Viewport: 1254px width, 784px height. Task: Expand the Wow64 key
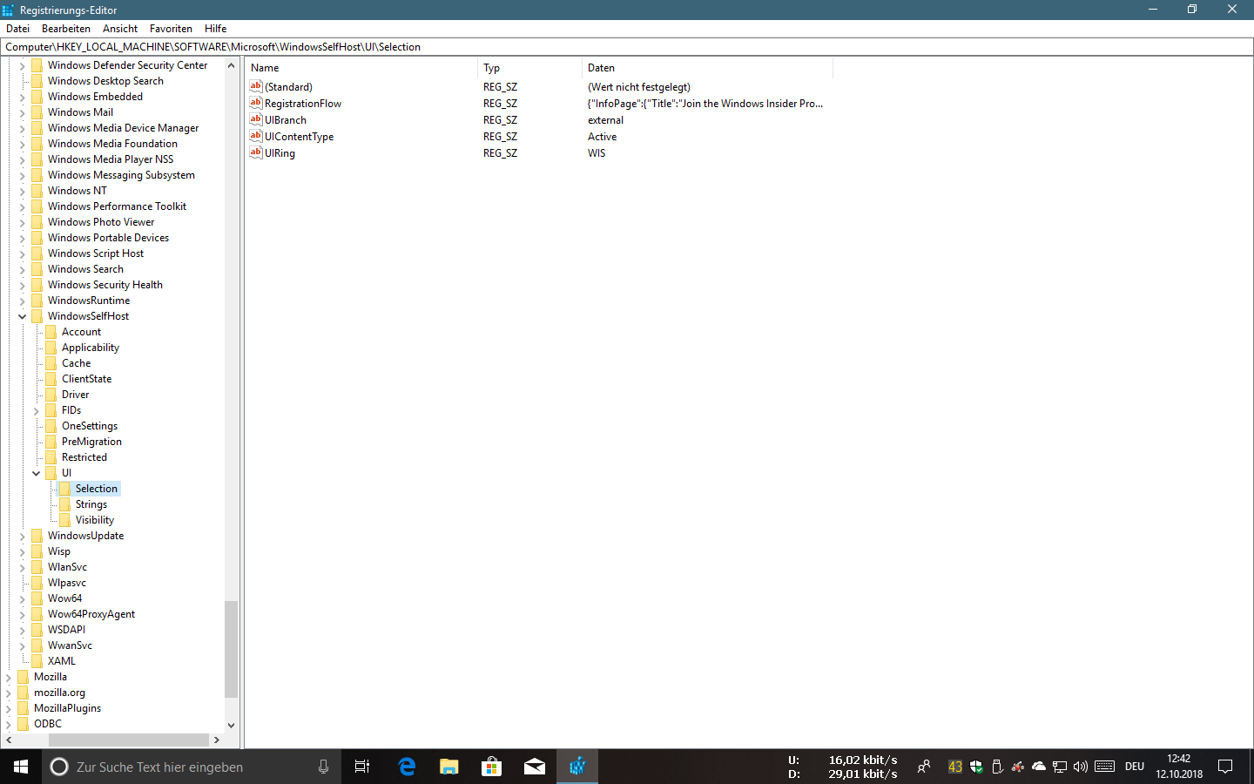tap(23, 598)
